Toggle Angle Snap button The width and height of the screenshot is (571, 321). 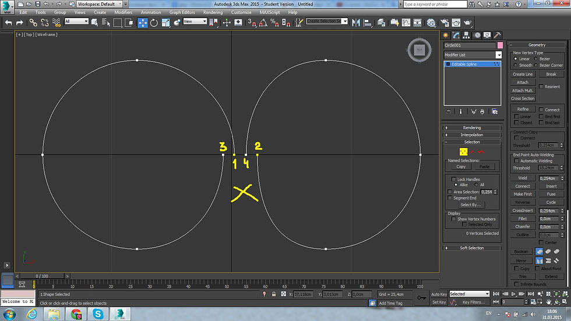263,23
